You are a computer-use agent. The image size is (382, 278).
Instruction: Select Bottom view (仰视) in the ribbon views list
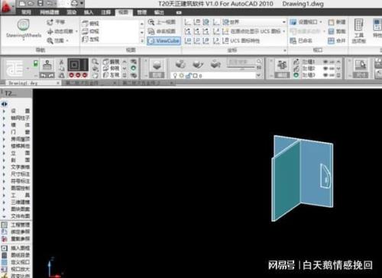91,31
